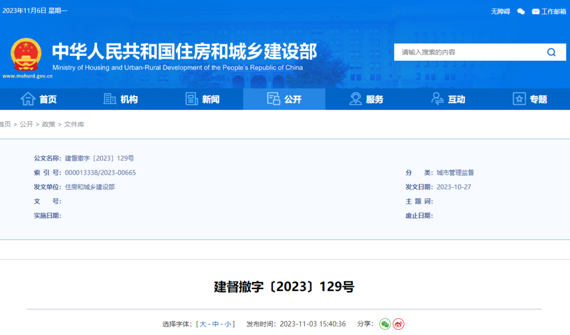
Task: Click issuing date 2023-10-27
Action: pyautogui.click(x=454, y=187)
